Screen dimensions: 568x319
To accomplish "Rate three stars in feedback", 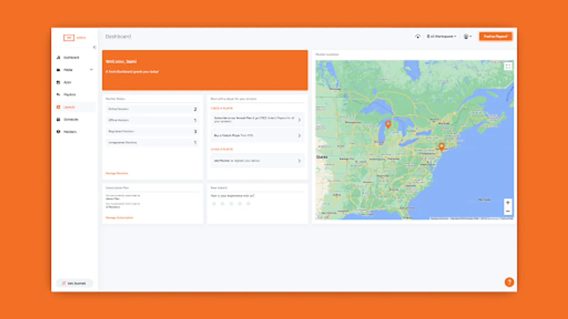I will pyautogui.click(x=231, y=204).
